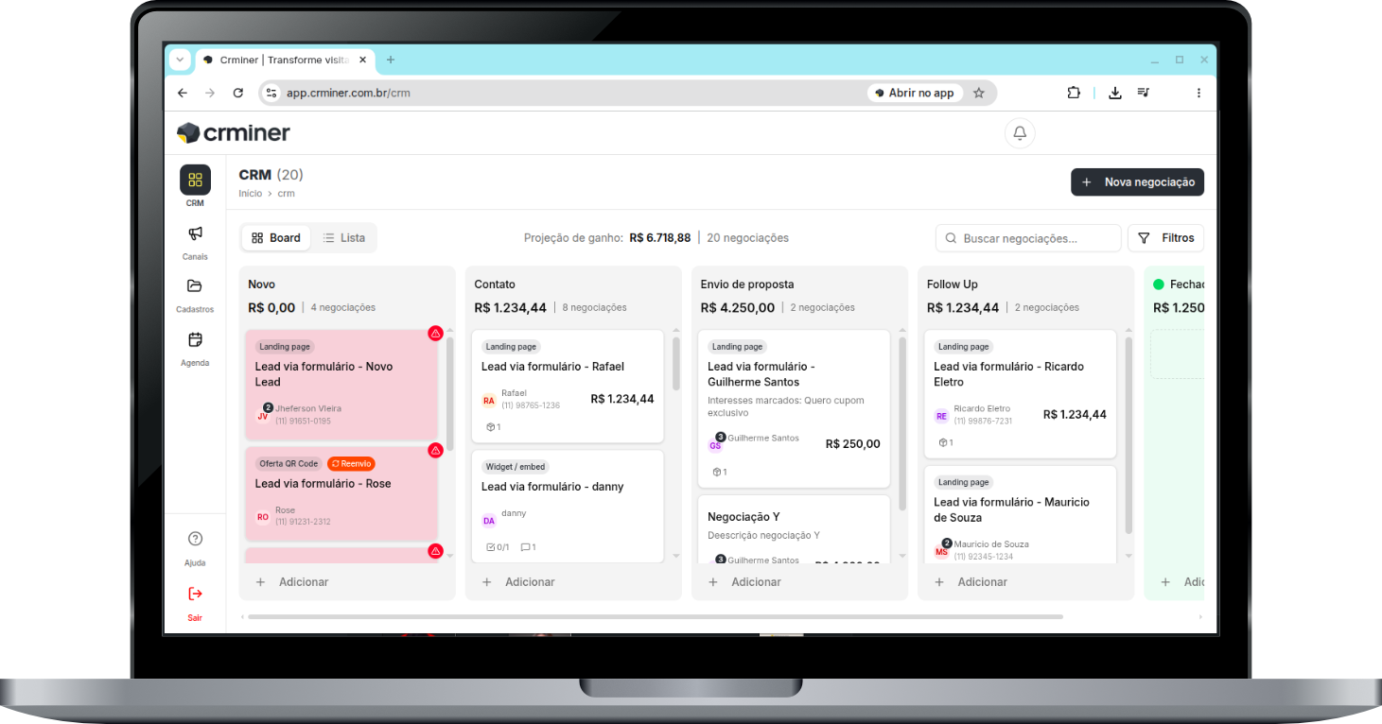Create a deal with Nova negociação
Screen dimensions: 1382x724
pos(1137,182)
